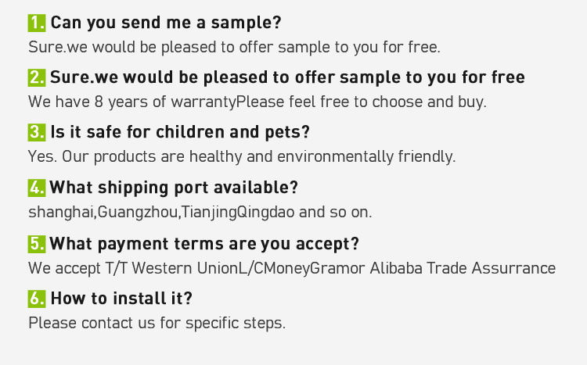
Task: Click the word "TianjingQingdao" in ports list
Action: (238, 213)
